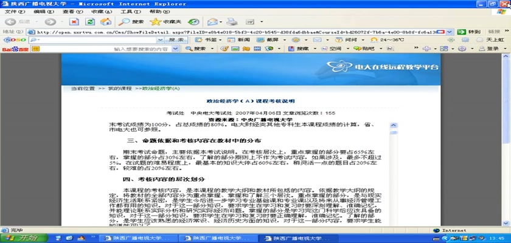Expand hidden Baidu toolbar buttons chevron

point(416,49)
